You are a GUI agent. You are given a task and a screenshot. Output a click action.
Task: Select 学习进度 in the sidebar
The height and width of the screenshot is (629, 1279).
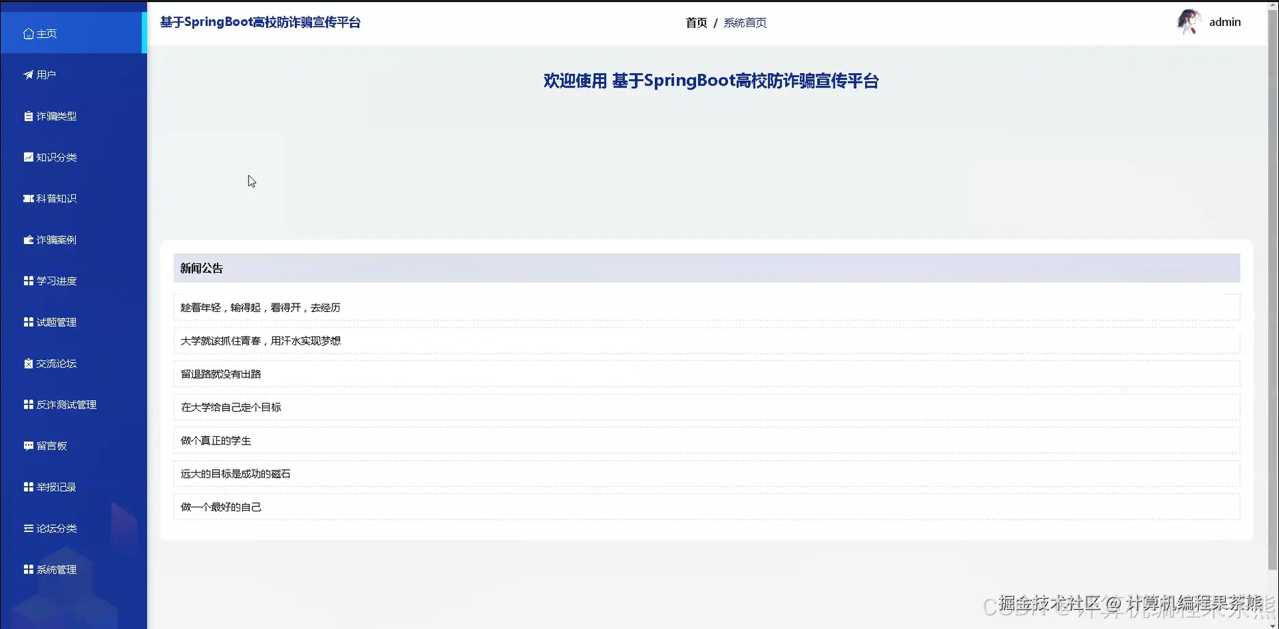point(73,281)
